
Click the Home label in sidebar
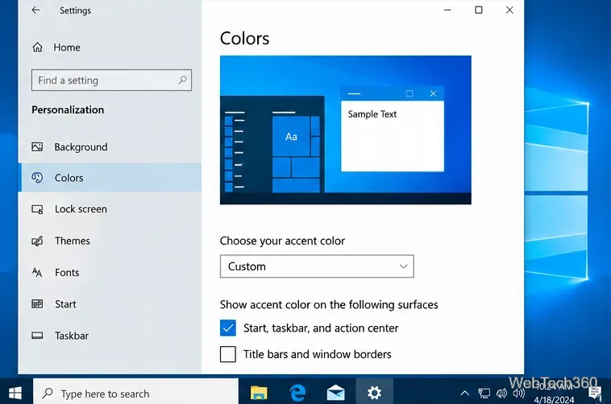coord(67,47)
